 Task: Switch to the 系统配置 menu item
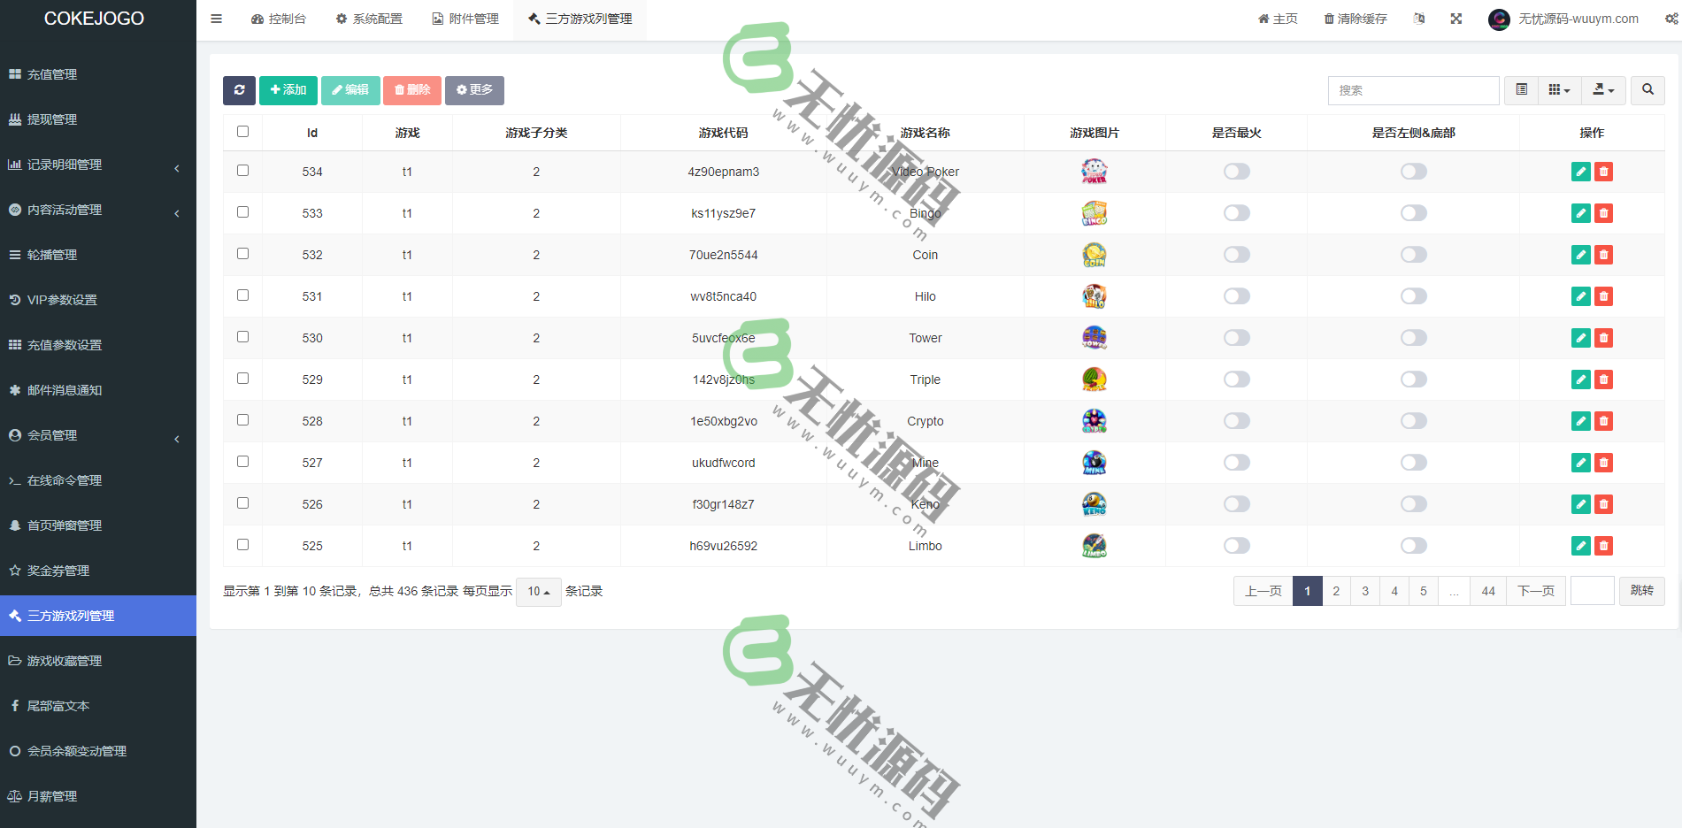pyautogui.click(x=369, y=18)
